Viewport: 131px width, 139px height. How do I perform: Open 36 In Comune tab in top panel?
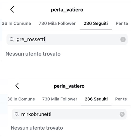click(17, 23)
